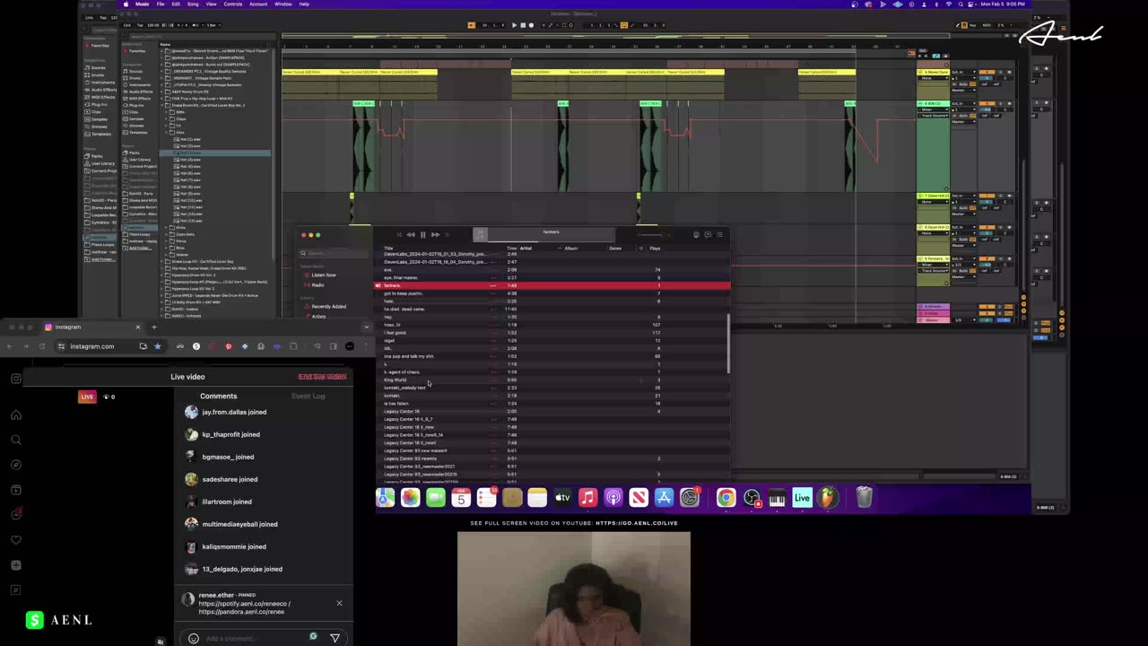Bookmark page with star icon
1148x646 pixels.
(x=157, y=346)
